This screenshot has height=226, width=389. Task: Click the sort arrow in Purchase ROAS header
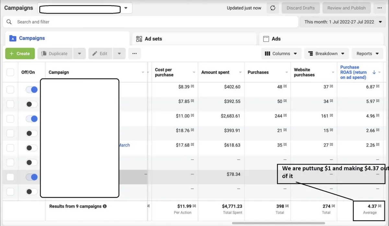tap(374, 72)
